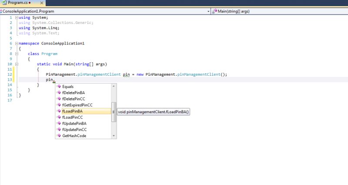Click the method icon beside fUpdatePinCC
The width and height of the screenshot is (348, 185).
point(59,129)
